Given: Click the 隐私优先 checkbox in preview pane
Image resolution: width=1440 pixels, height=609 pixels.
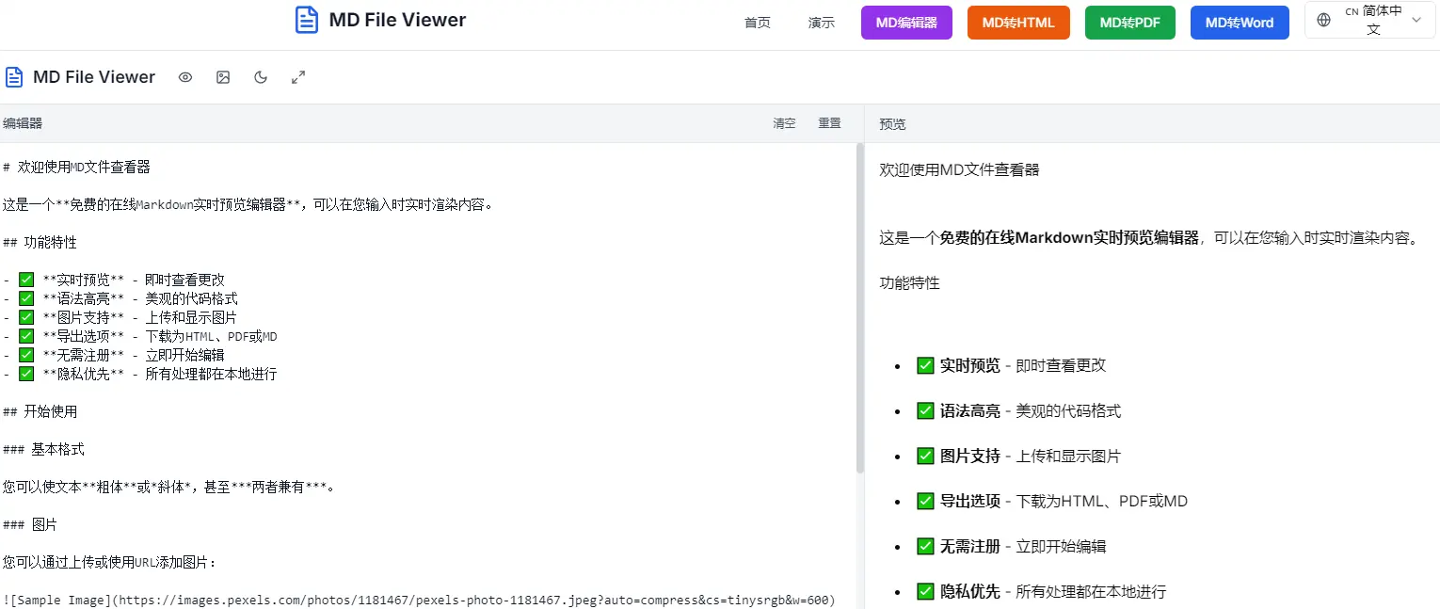Looking at the screenshot, I should point(925,591).
